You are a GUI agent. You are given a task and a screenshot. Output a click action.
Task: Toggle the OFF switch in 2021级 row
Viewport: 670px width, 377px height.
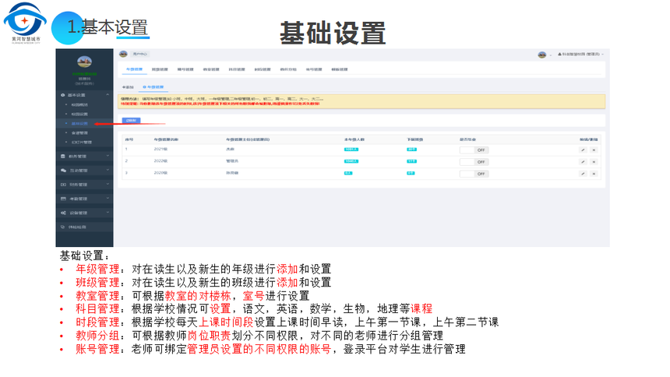pos(474,150)
